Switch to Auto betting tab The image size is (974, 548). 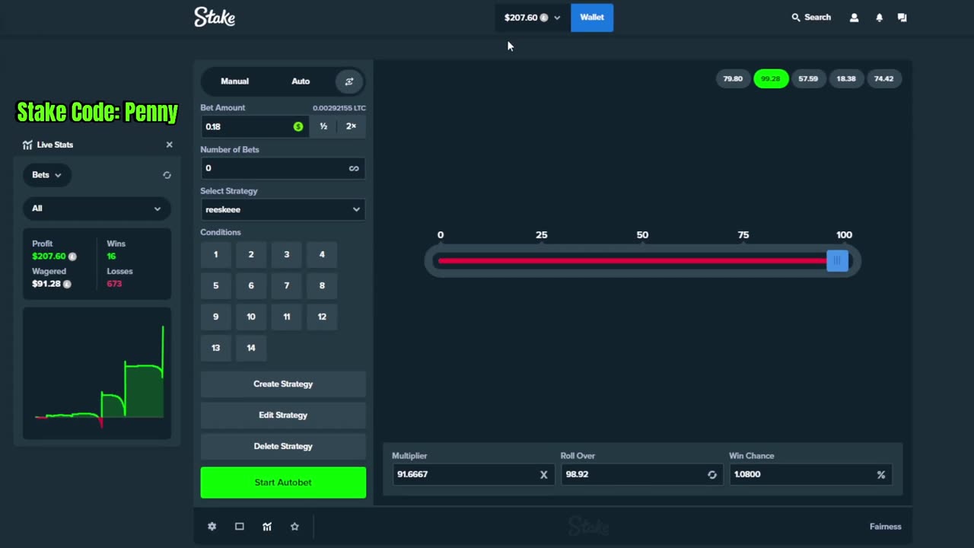pyautogui.click(x=301, y=81)
